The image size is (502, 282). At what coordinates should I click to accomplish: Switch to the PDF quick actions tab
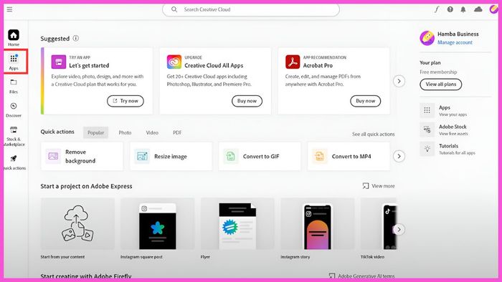tap(177, 132)
